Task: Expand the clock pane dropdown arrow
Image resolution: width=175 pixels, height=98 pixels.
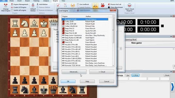Action: pos(171,16)
